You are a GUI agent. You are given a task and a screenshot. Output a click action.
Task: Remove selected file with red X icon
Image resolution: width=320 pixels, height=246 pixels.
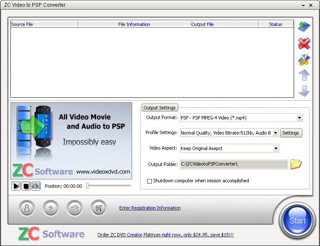(304, 44)
